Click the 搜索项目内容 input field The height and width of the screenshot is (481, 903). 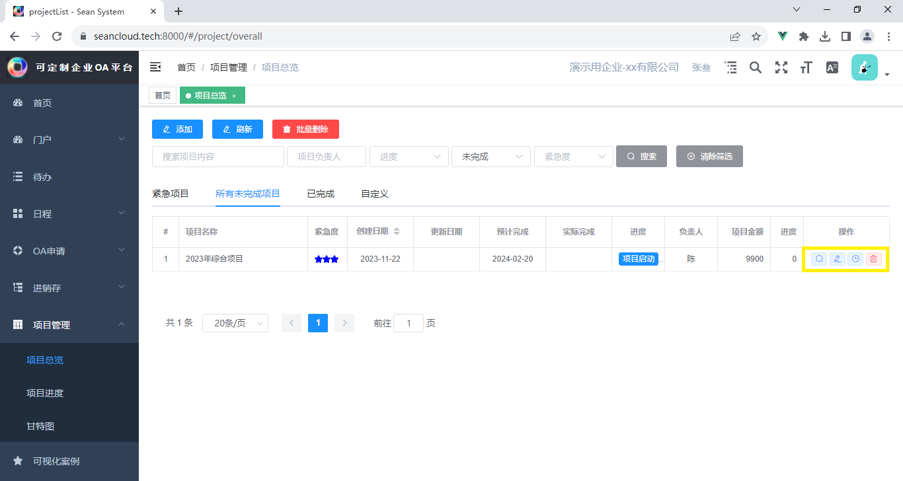point(218,157)
